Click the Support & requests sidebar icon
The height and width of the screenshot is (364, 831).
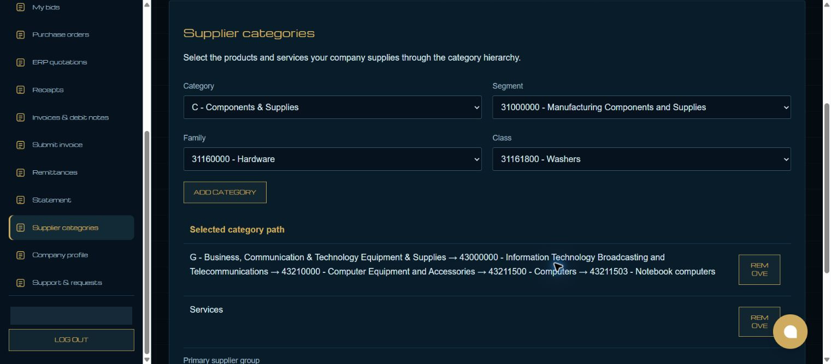[x=20, y=283]
